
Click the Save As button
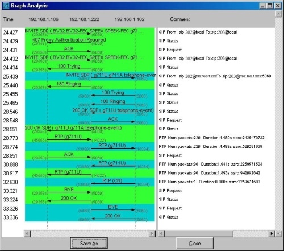pos(89,243)
